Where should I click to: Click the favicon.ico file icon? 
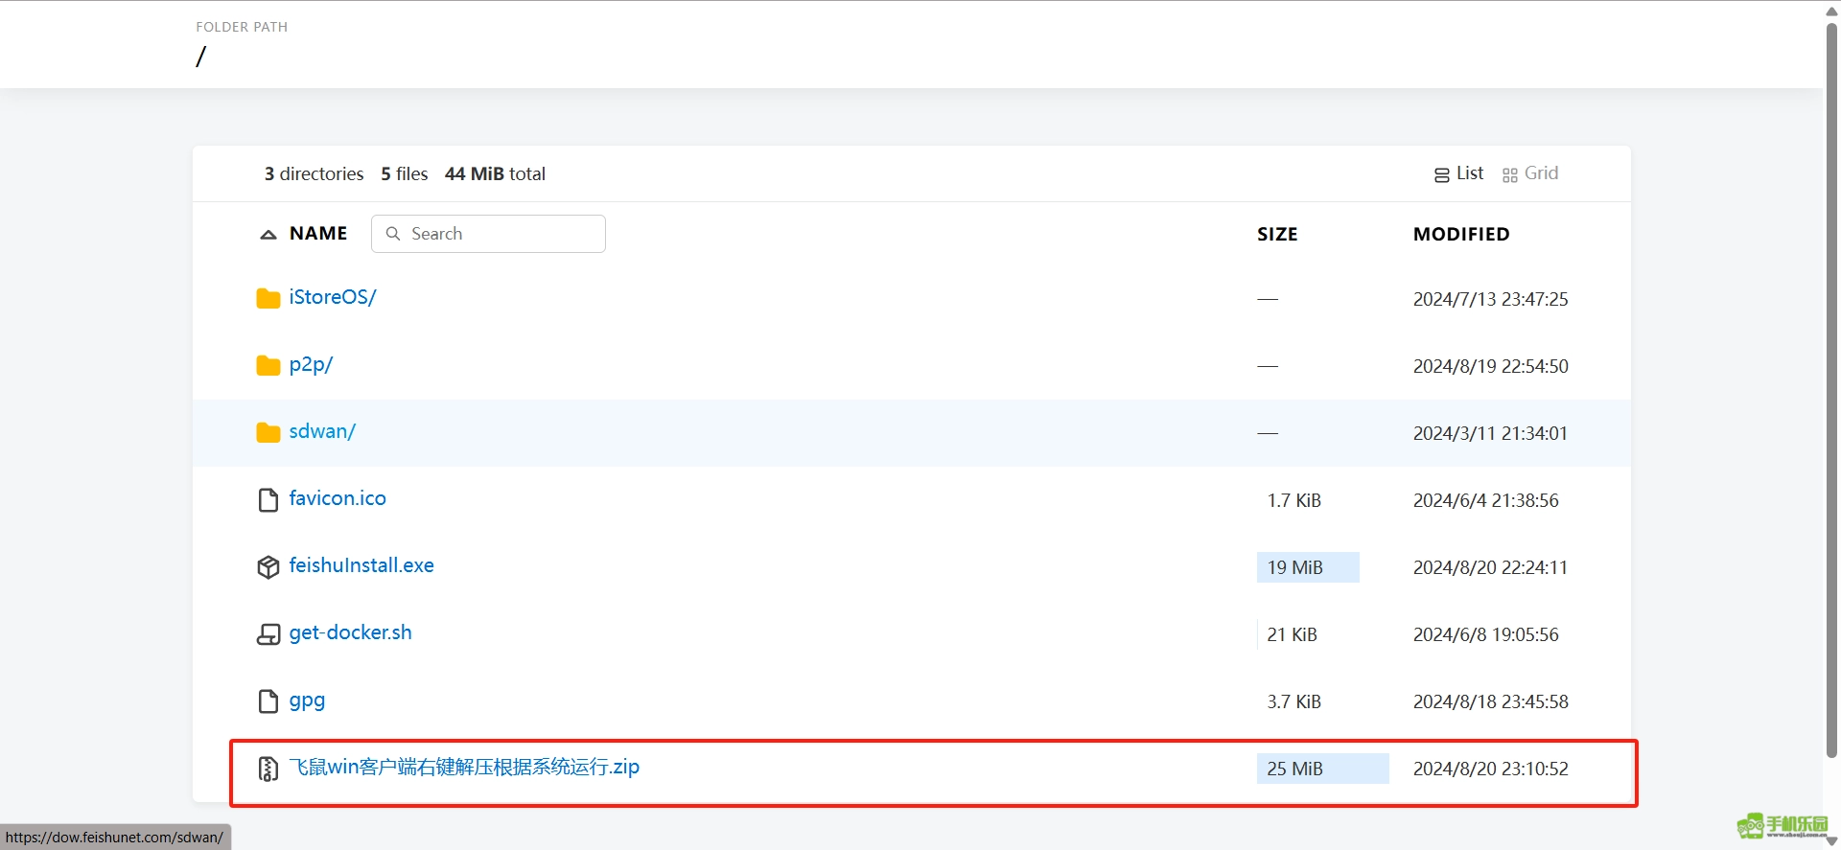pyautogui.click(x=268, y=500)
